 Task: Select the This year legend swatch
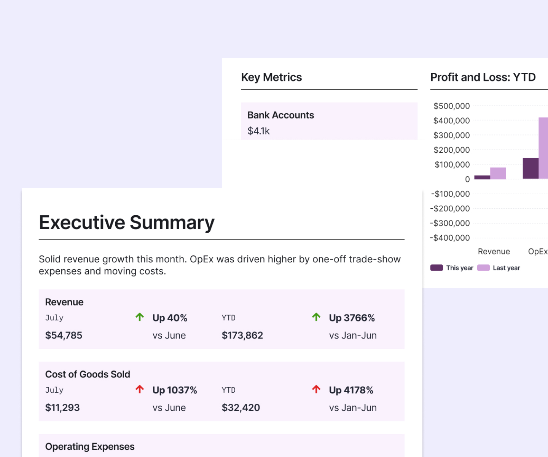(436, 268)
